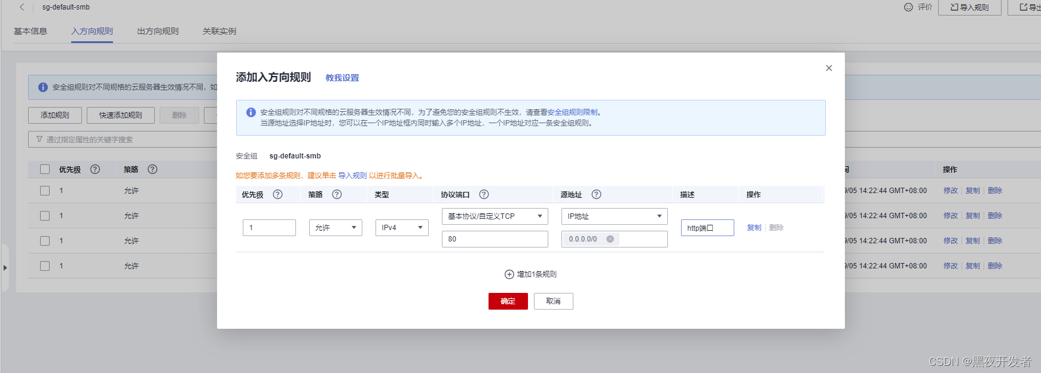This screenshot has height=373, width=1041.
Task: Open the 安全组规则限制 link
Action: click(x=572, y=112)
